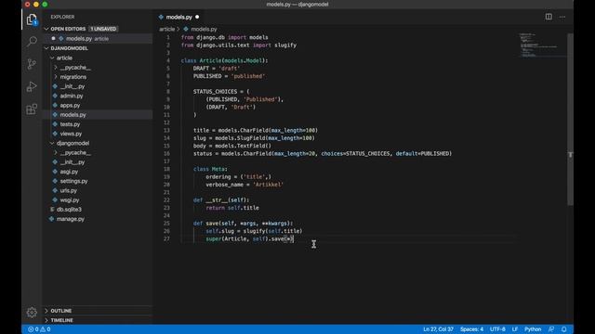Click 'STATUS_CHOICES' on line 8
The height and width of the screenshot is (334, 595).
click(x=215, y=92)
